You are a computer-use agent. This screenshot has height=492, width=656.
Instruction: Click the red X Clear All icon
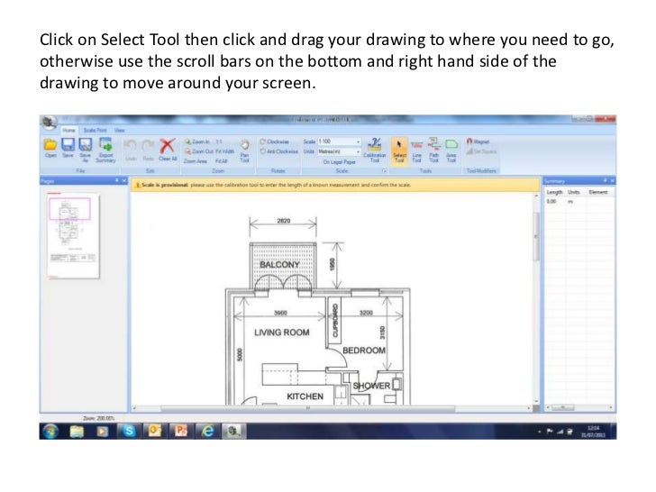coord(168,146)
